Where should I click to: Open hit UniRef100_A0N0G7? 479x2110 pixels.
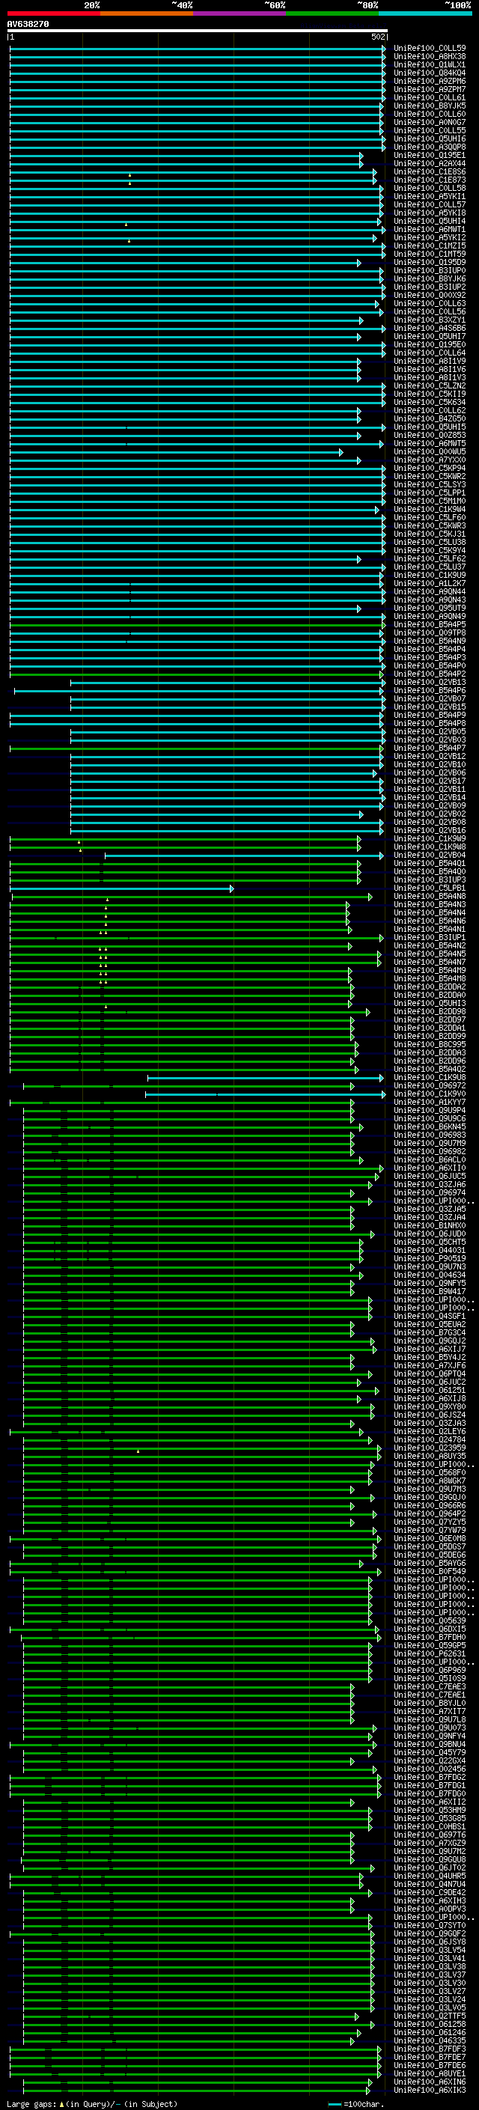click(429, 122)
